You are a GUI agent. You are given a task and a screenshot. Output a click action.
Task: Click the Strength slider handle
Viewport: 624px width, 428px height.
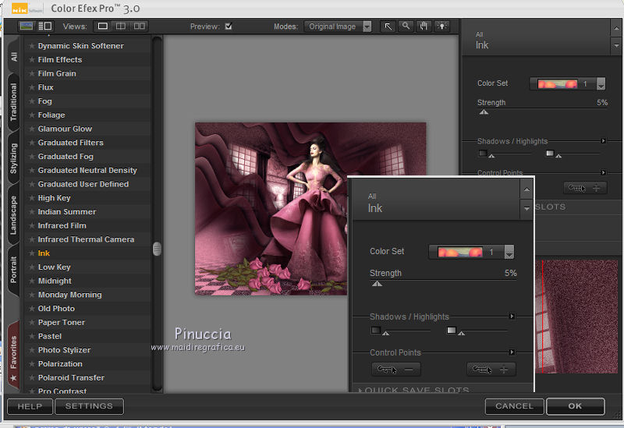point(377,284)
